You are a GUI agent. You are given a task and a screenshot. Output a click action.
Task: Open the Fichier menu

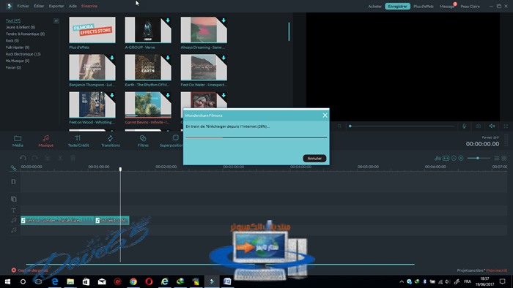pyautogui.click(x=23, y=6)
